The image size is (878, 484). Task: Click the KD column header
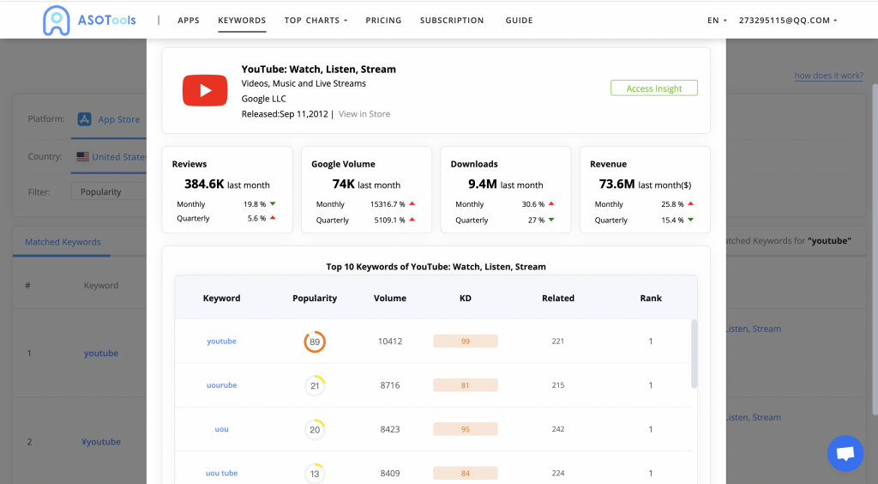tap(466, 298)
